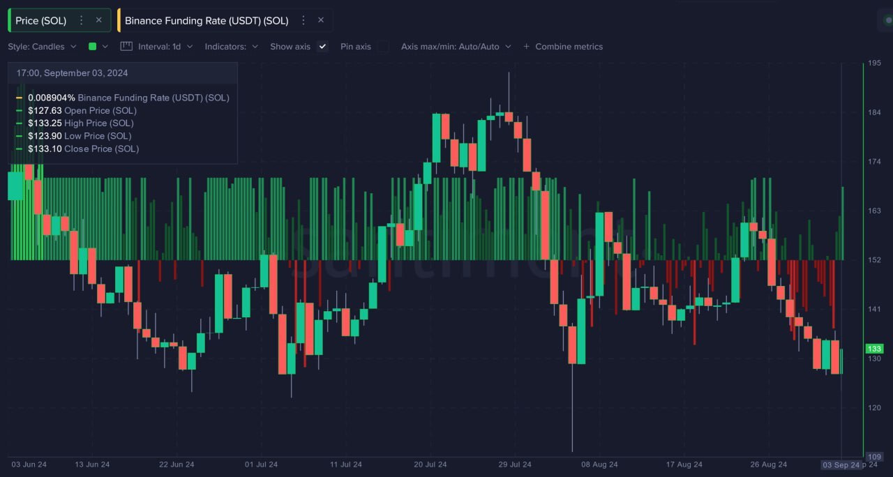Click the green 133 price label on axis
893x477 pixels.
click(874, 349)
